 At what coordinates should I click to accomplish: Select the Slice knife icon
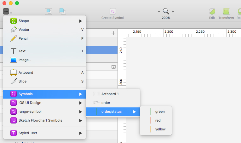pyautogui.click(x=13, y=81)
